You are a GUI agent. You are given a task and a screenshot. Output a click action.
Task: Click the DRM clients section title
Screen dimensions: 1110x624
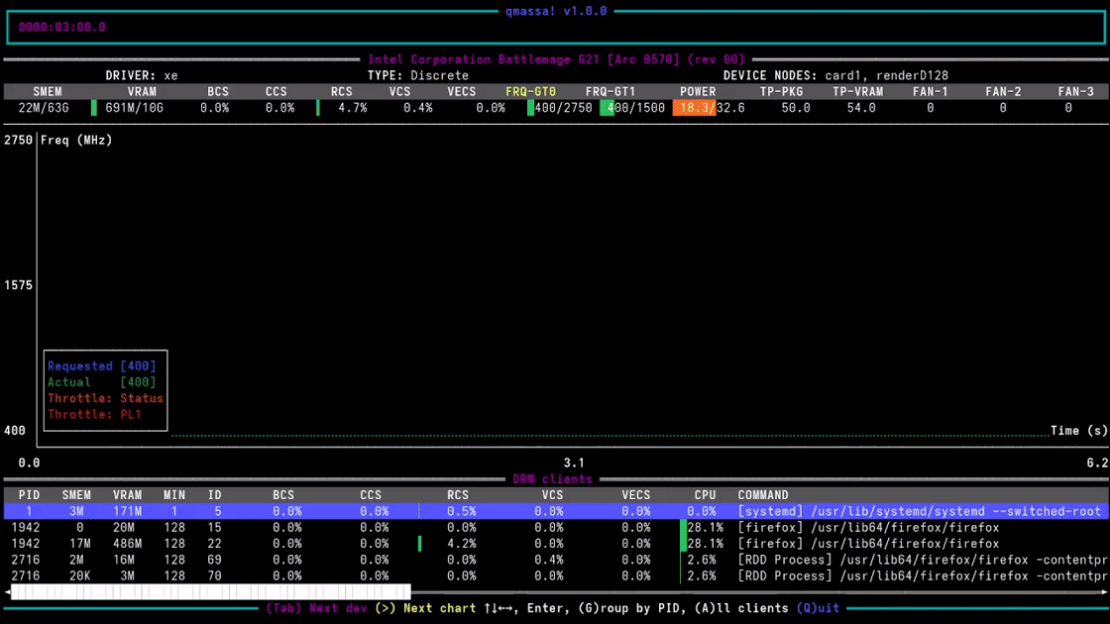pos(552,479)
